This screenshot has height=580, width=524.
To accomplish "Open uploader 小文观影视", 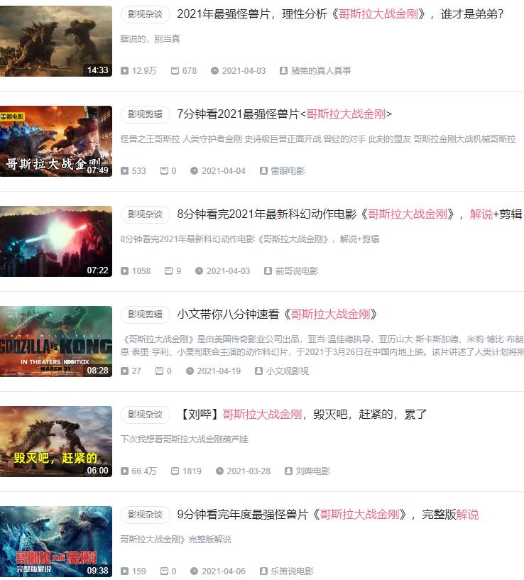I will 288,371.
